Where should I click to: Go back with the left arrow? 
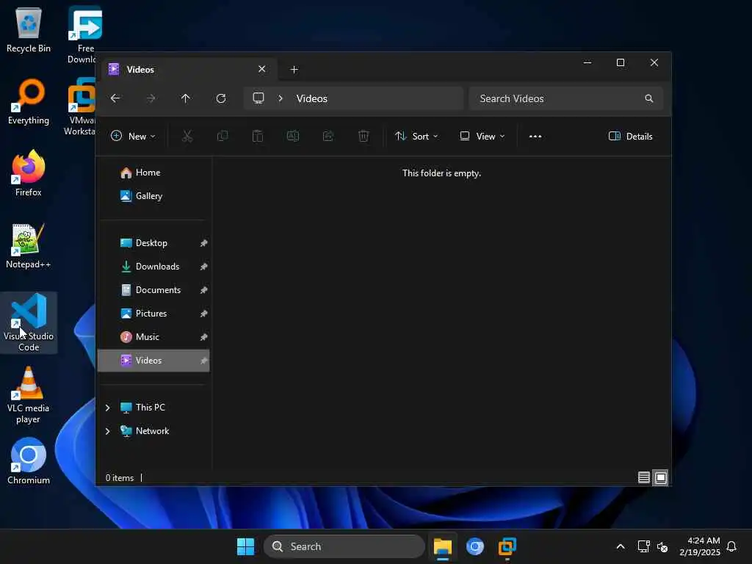[x=115, y=98]
